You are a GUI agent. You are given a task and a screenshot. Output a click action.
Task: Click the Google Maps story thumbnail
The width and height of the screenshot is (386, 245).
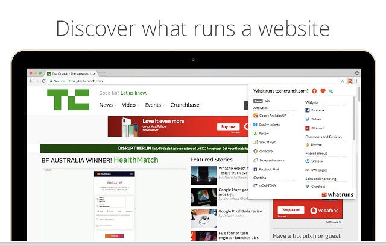tap(204, 197)
